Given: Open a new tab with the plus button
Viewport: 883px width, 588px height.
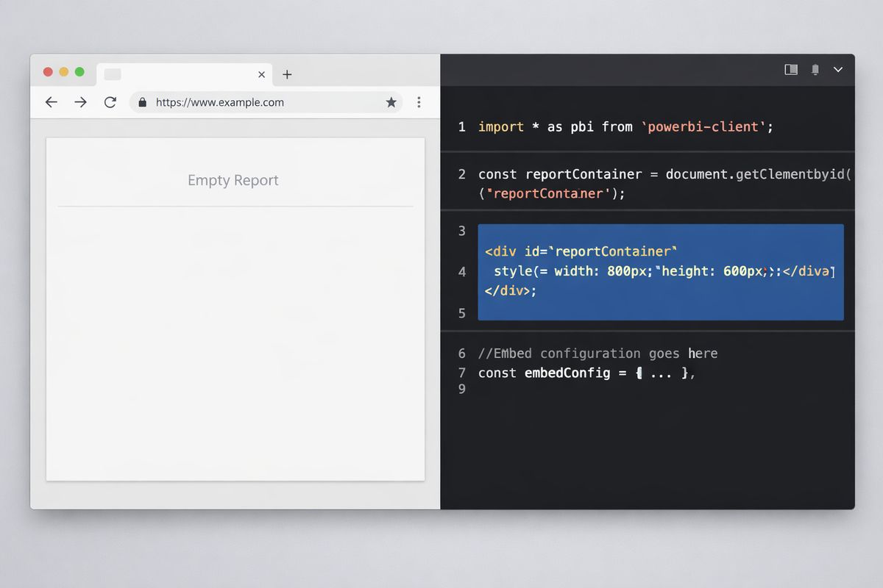Looking at the screenshot, I should [x=287, y=74].
